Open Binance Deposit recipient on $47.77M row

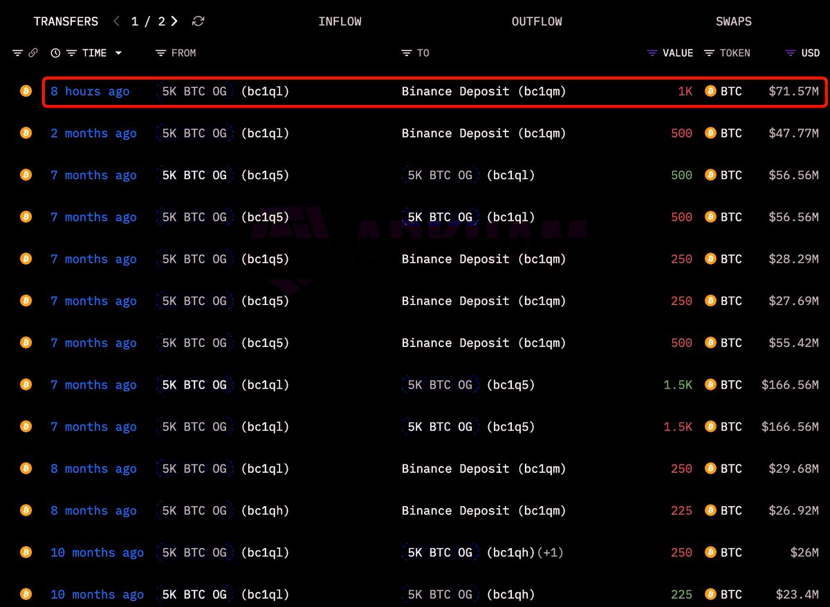(x=484, y=133)
